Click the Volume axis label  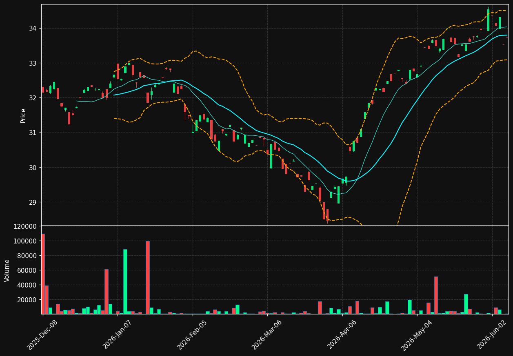7,270
